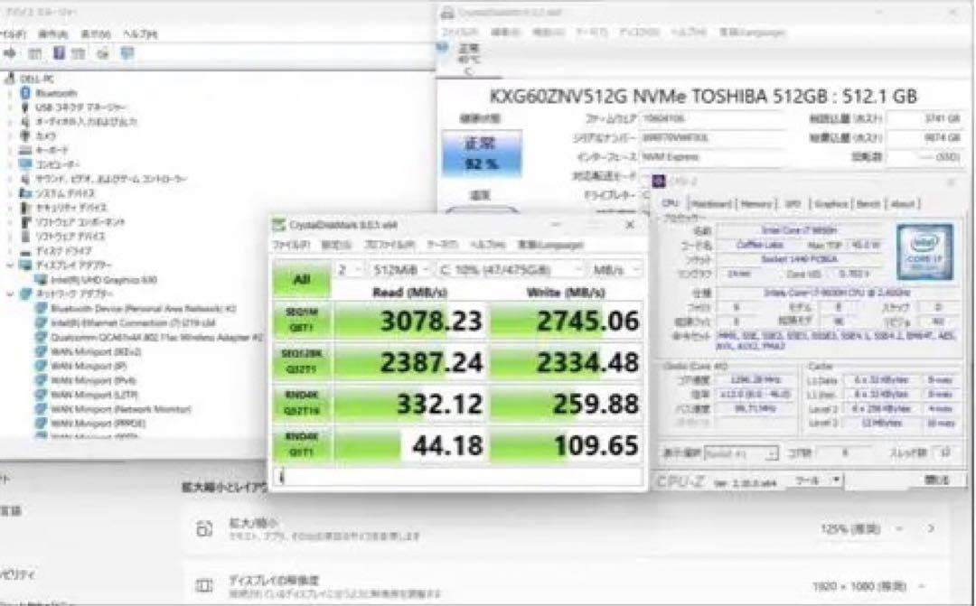Expand the Bluetooth node in Device Manager
976x606 pixels.
click(9, 93)
